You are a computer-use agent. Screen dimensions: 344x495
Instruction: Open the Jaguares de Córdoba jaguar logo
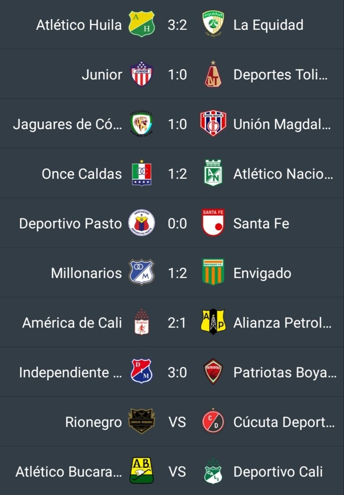(x=141, y=124)
